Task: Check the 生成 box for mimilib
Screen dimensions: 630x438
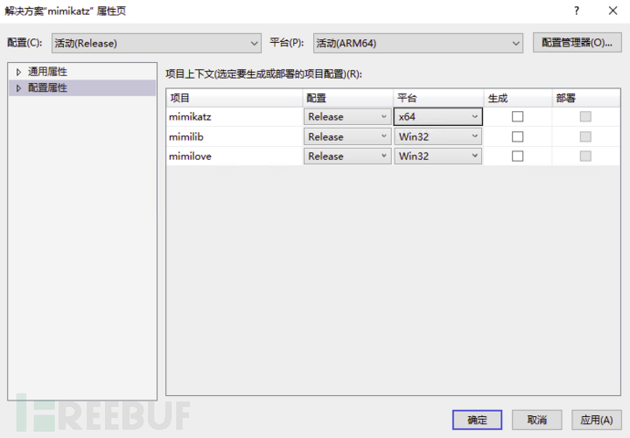Action: (x=518, y=137)
